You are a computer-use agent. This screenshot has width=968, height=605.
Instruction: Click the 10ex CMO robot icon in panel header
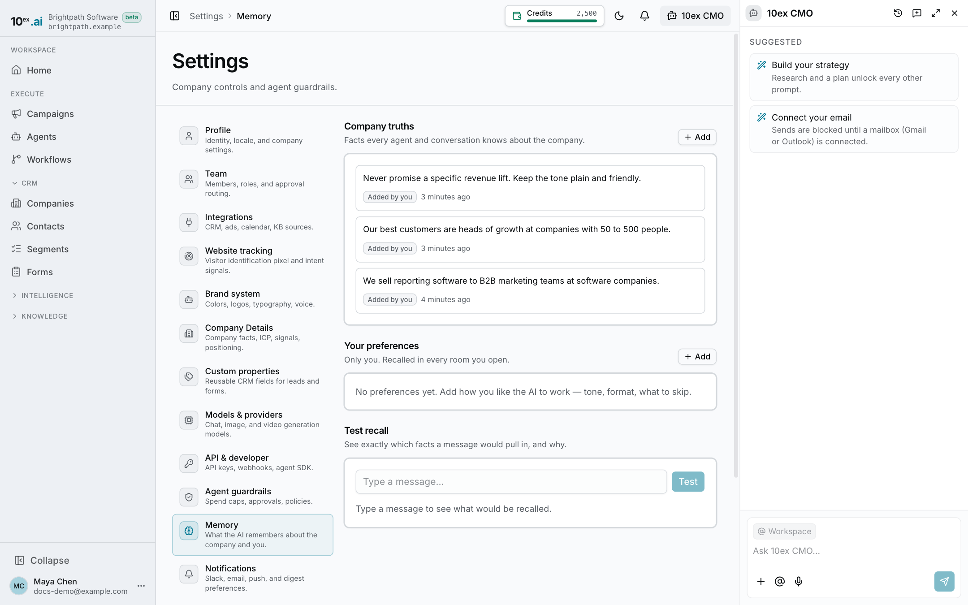754,13
